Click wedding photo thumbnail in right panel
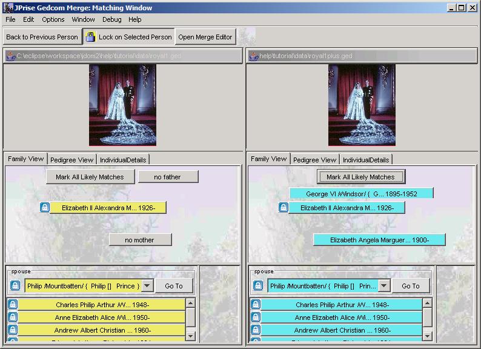Viewport: 481px width, 349px height. point(361,105)
